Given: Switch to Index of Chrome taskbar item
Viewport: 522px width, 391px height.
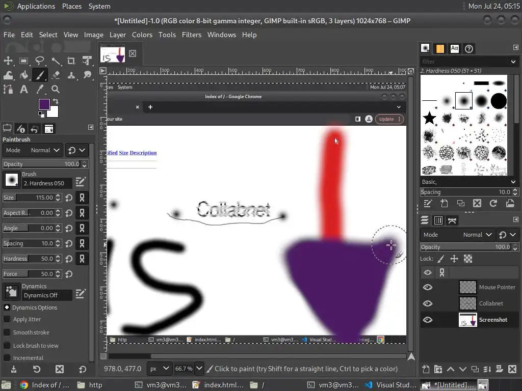Looking at the screenshot, I should point(45,385).
